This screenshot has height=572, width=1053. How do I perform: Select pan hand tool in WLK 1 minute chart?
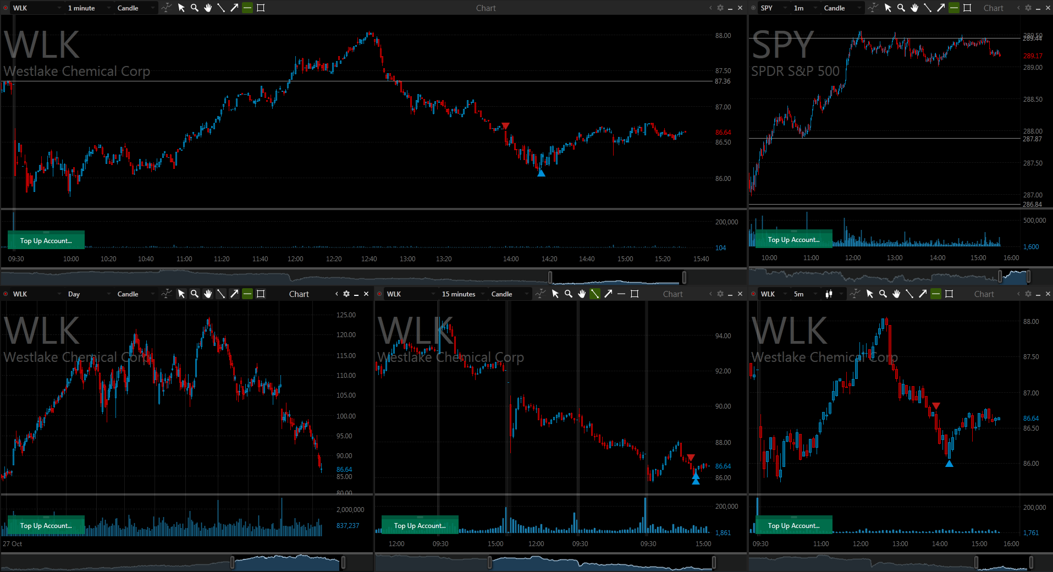click(x=208, y=8)
